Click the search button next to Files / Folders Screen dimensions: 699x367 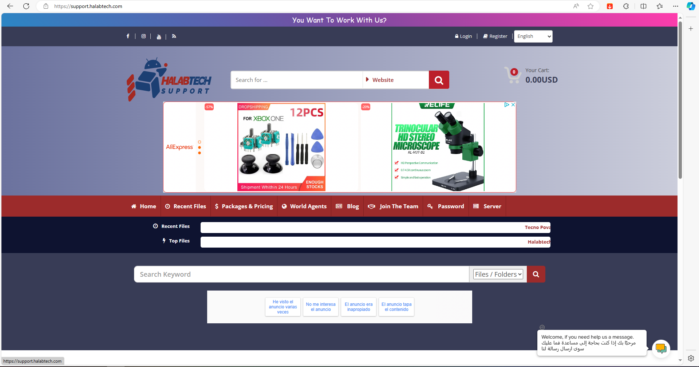point(536,274)
